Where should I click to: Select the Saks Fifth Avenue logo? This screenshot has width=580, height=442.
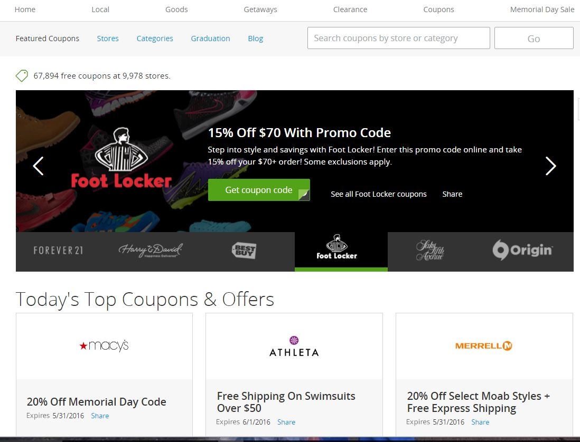click(x=430, y=251)
